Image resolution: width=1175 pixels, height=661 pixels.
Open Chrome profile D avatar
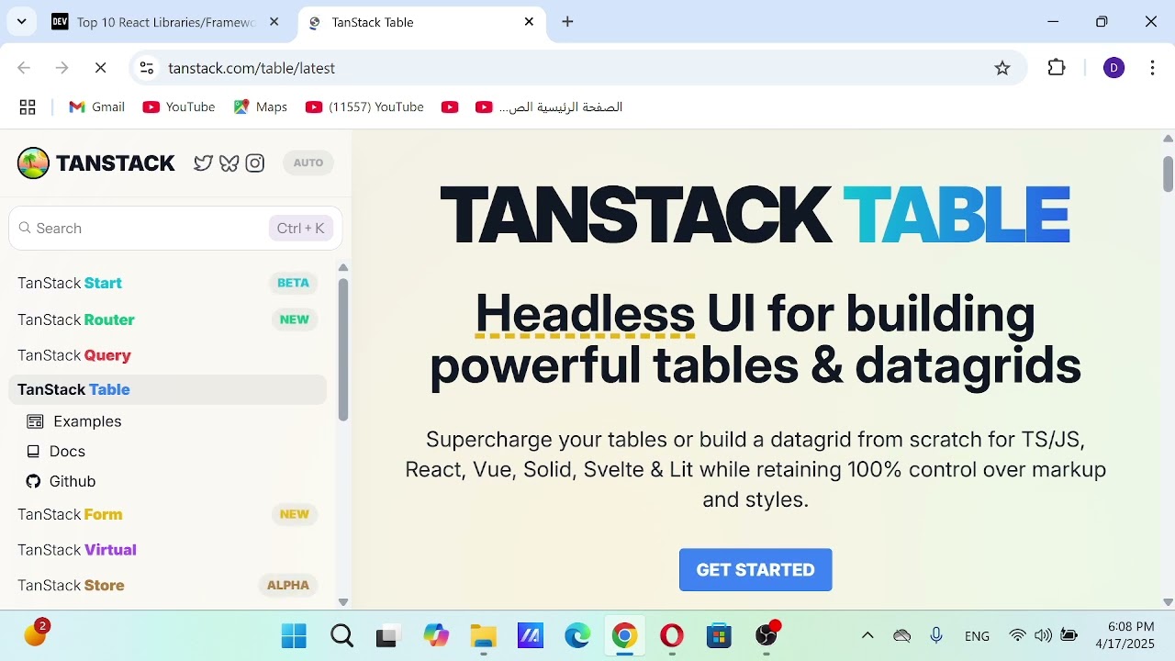click(x=1113, y=68)
